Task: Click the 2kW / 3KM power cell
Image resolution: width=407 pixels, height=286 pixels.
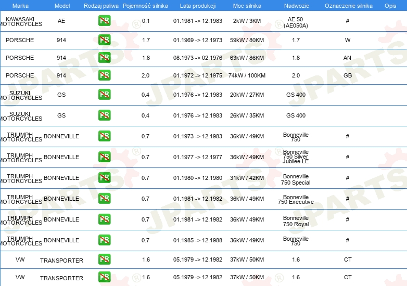Action: pos(247,21)
